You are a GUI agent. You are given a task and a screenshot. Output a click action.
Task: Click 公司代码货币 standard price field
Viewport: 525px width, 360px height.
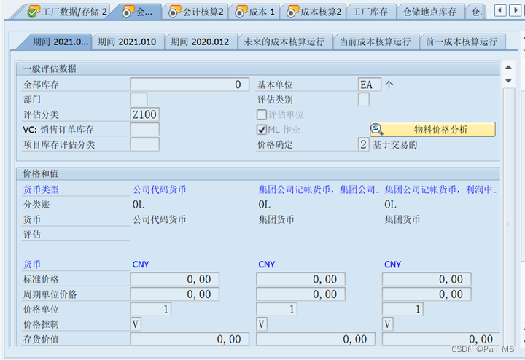(175, 279)
